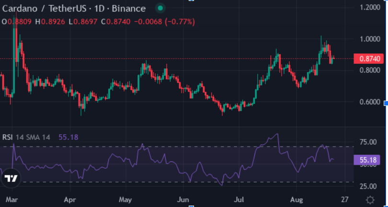Click the change text −0.0068 (−0.77%)
This screenshot has width=388, height=207.
coord(164,22)
